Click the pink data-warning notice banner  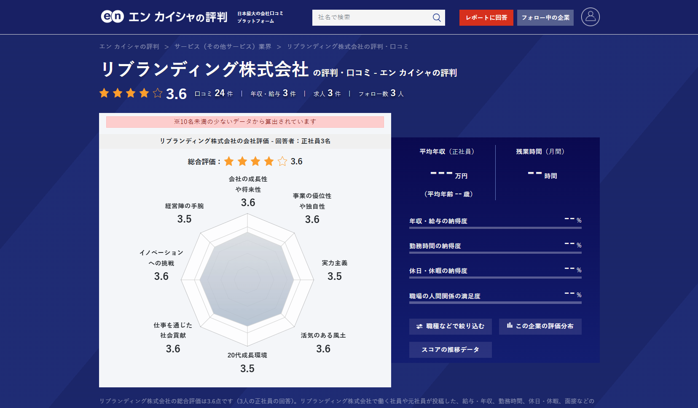pyautogui.click(x=245, y=122)
